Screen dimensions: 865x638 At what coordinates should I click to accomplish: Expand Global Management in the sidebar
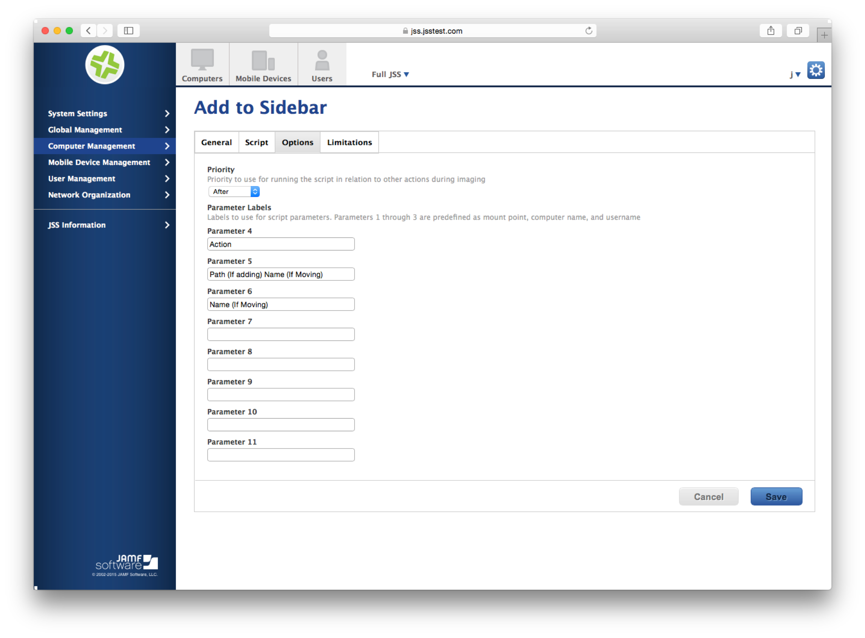(105, 130)
